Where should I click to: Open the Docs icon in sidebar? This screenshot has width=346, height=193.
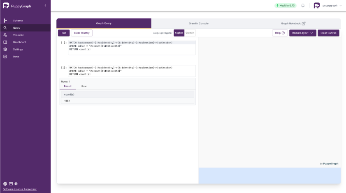pyautogui.click(x=5, y=57)
